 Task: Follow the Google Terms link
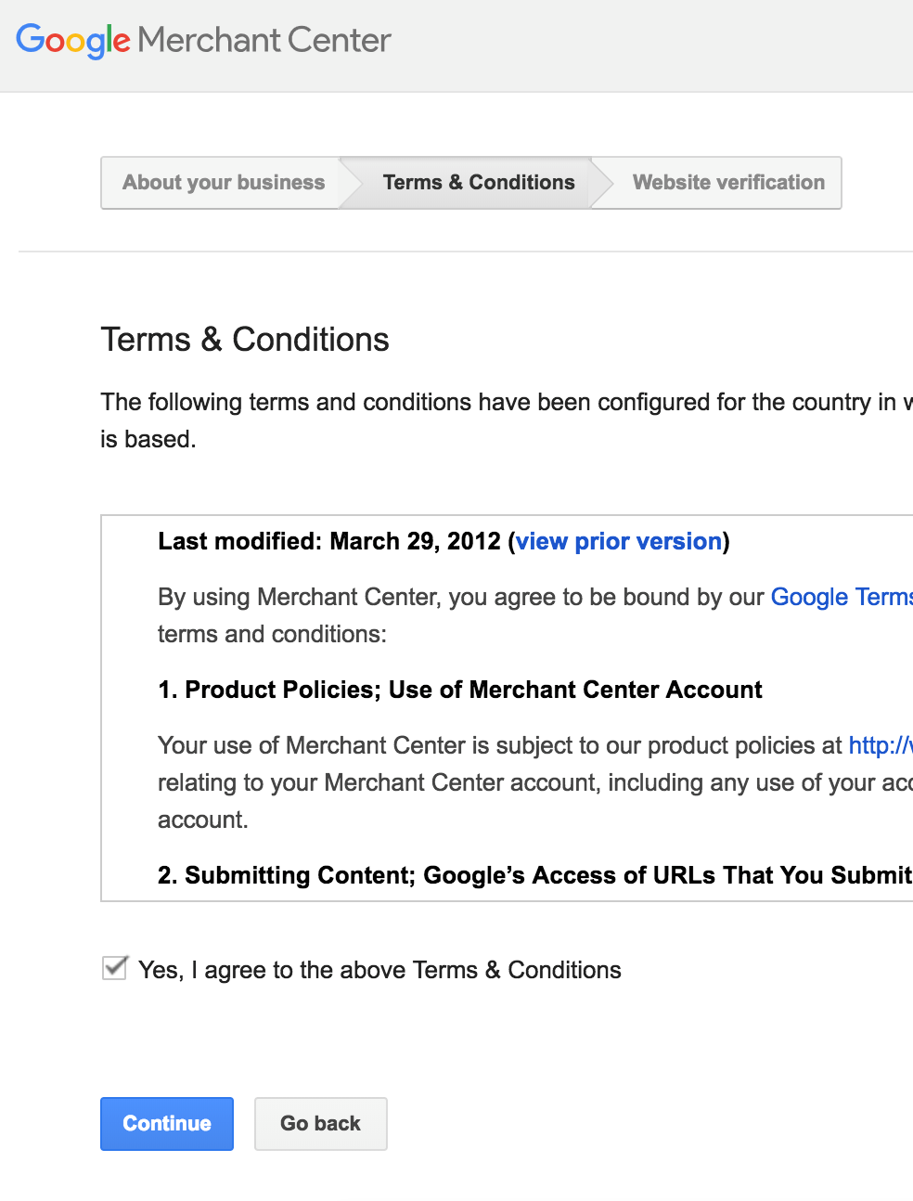[x=841, y=597]
